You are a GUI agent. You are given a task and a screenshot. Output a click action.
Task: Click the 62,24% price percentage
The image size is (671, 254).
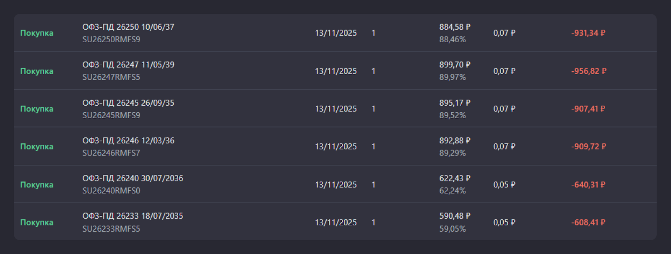click(453, 191)
